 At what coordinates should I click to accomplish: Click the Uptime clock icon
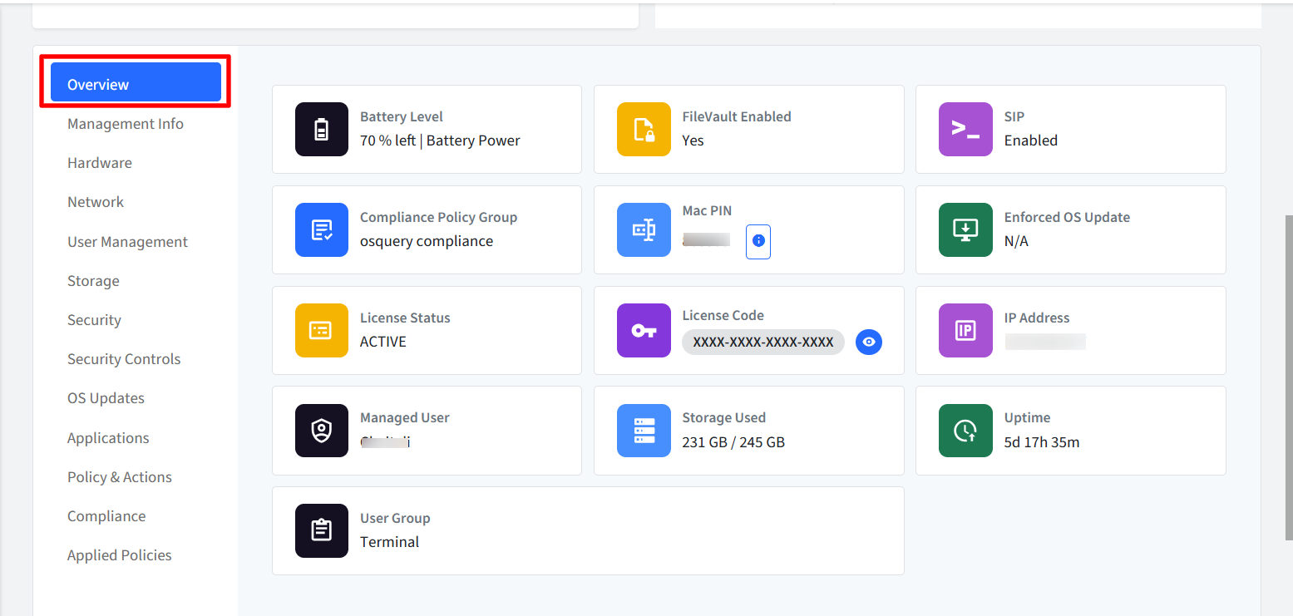[965, 431]
